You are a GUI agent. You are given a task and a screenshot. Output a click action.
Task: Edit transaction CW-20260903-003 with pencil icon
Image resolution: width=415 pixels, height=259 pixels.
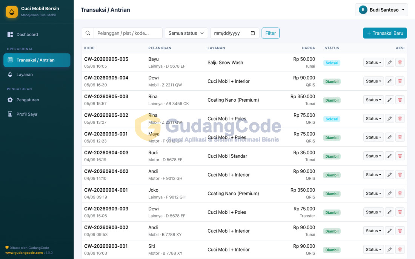(389, 212)
